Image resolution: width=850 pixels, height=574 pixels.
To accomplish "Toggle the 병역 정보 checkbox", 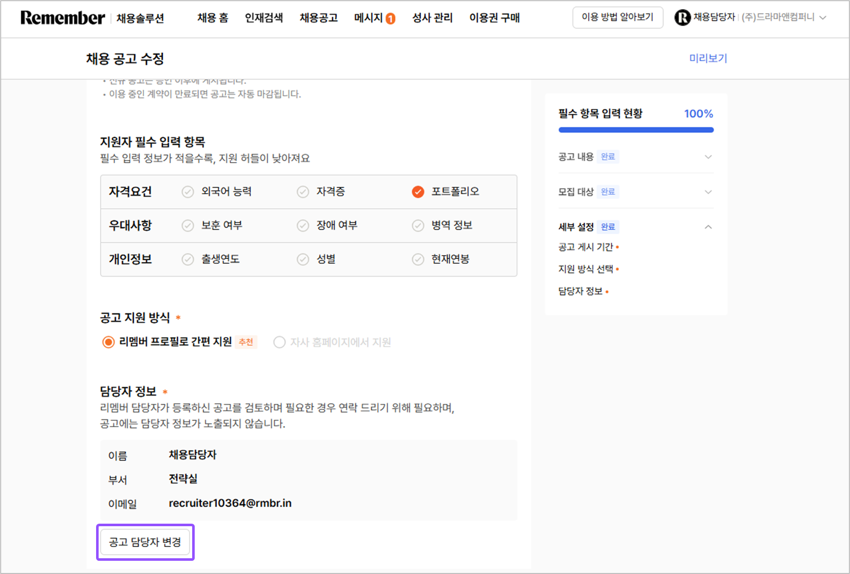I will [417, 225].
